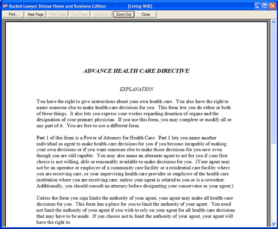Viewport: 278px width, 229px height.
Task: Click the line 'that may have to be made'
Action: [x=135, y=216]
